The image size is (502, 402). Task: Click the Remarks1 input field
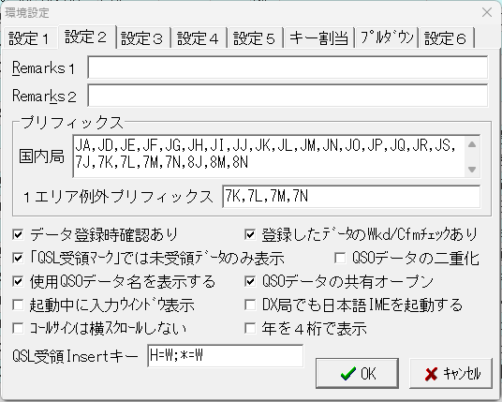[x=288, y=67]
